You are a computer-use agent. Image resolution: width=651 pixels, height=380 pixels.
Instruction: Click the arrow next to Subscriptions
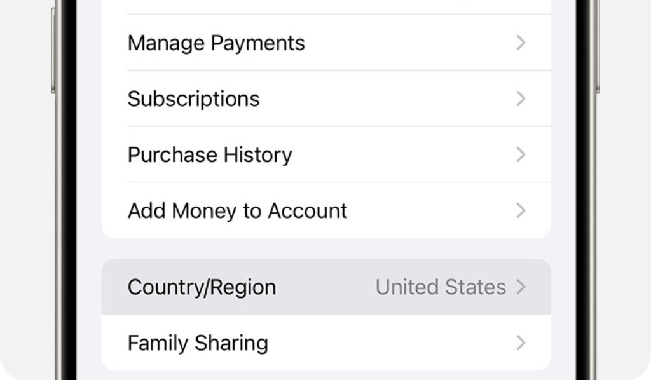click(521, 99)
